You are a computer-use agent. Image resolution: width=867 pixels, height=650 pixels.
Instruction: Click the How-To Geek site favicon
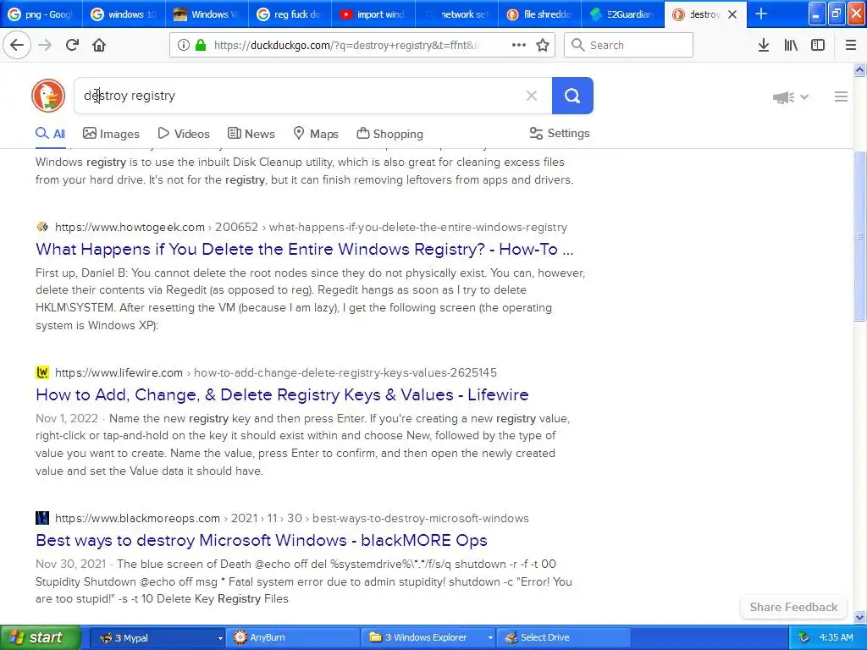click(42, 227)
